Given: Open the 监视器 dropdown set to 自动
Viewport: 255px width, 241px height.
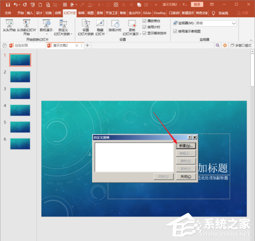Looking at the screenshot, I should [216, 23].
